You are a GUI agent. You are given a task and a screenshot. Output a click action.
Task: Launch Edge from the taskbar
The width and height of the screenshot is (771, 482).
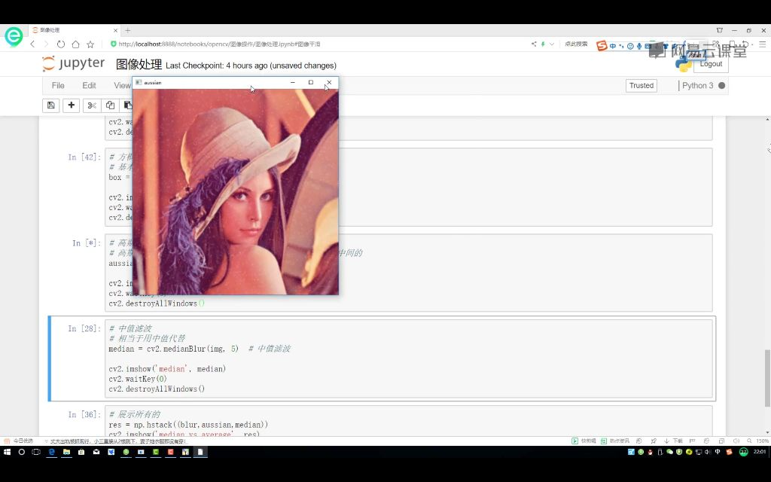coord(52,452)
